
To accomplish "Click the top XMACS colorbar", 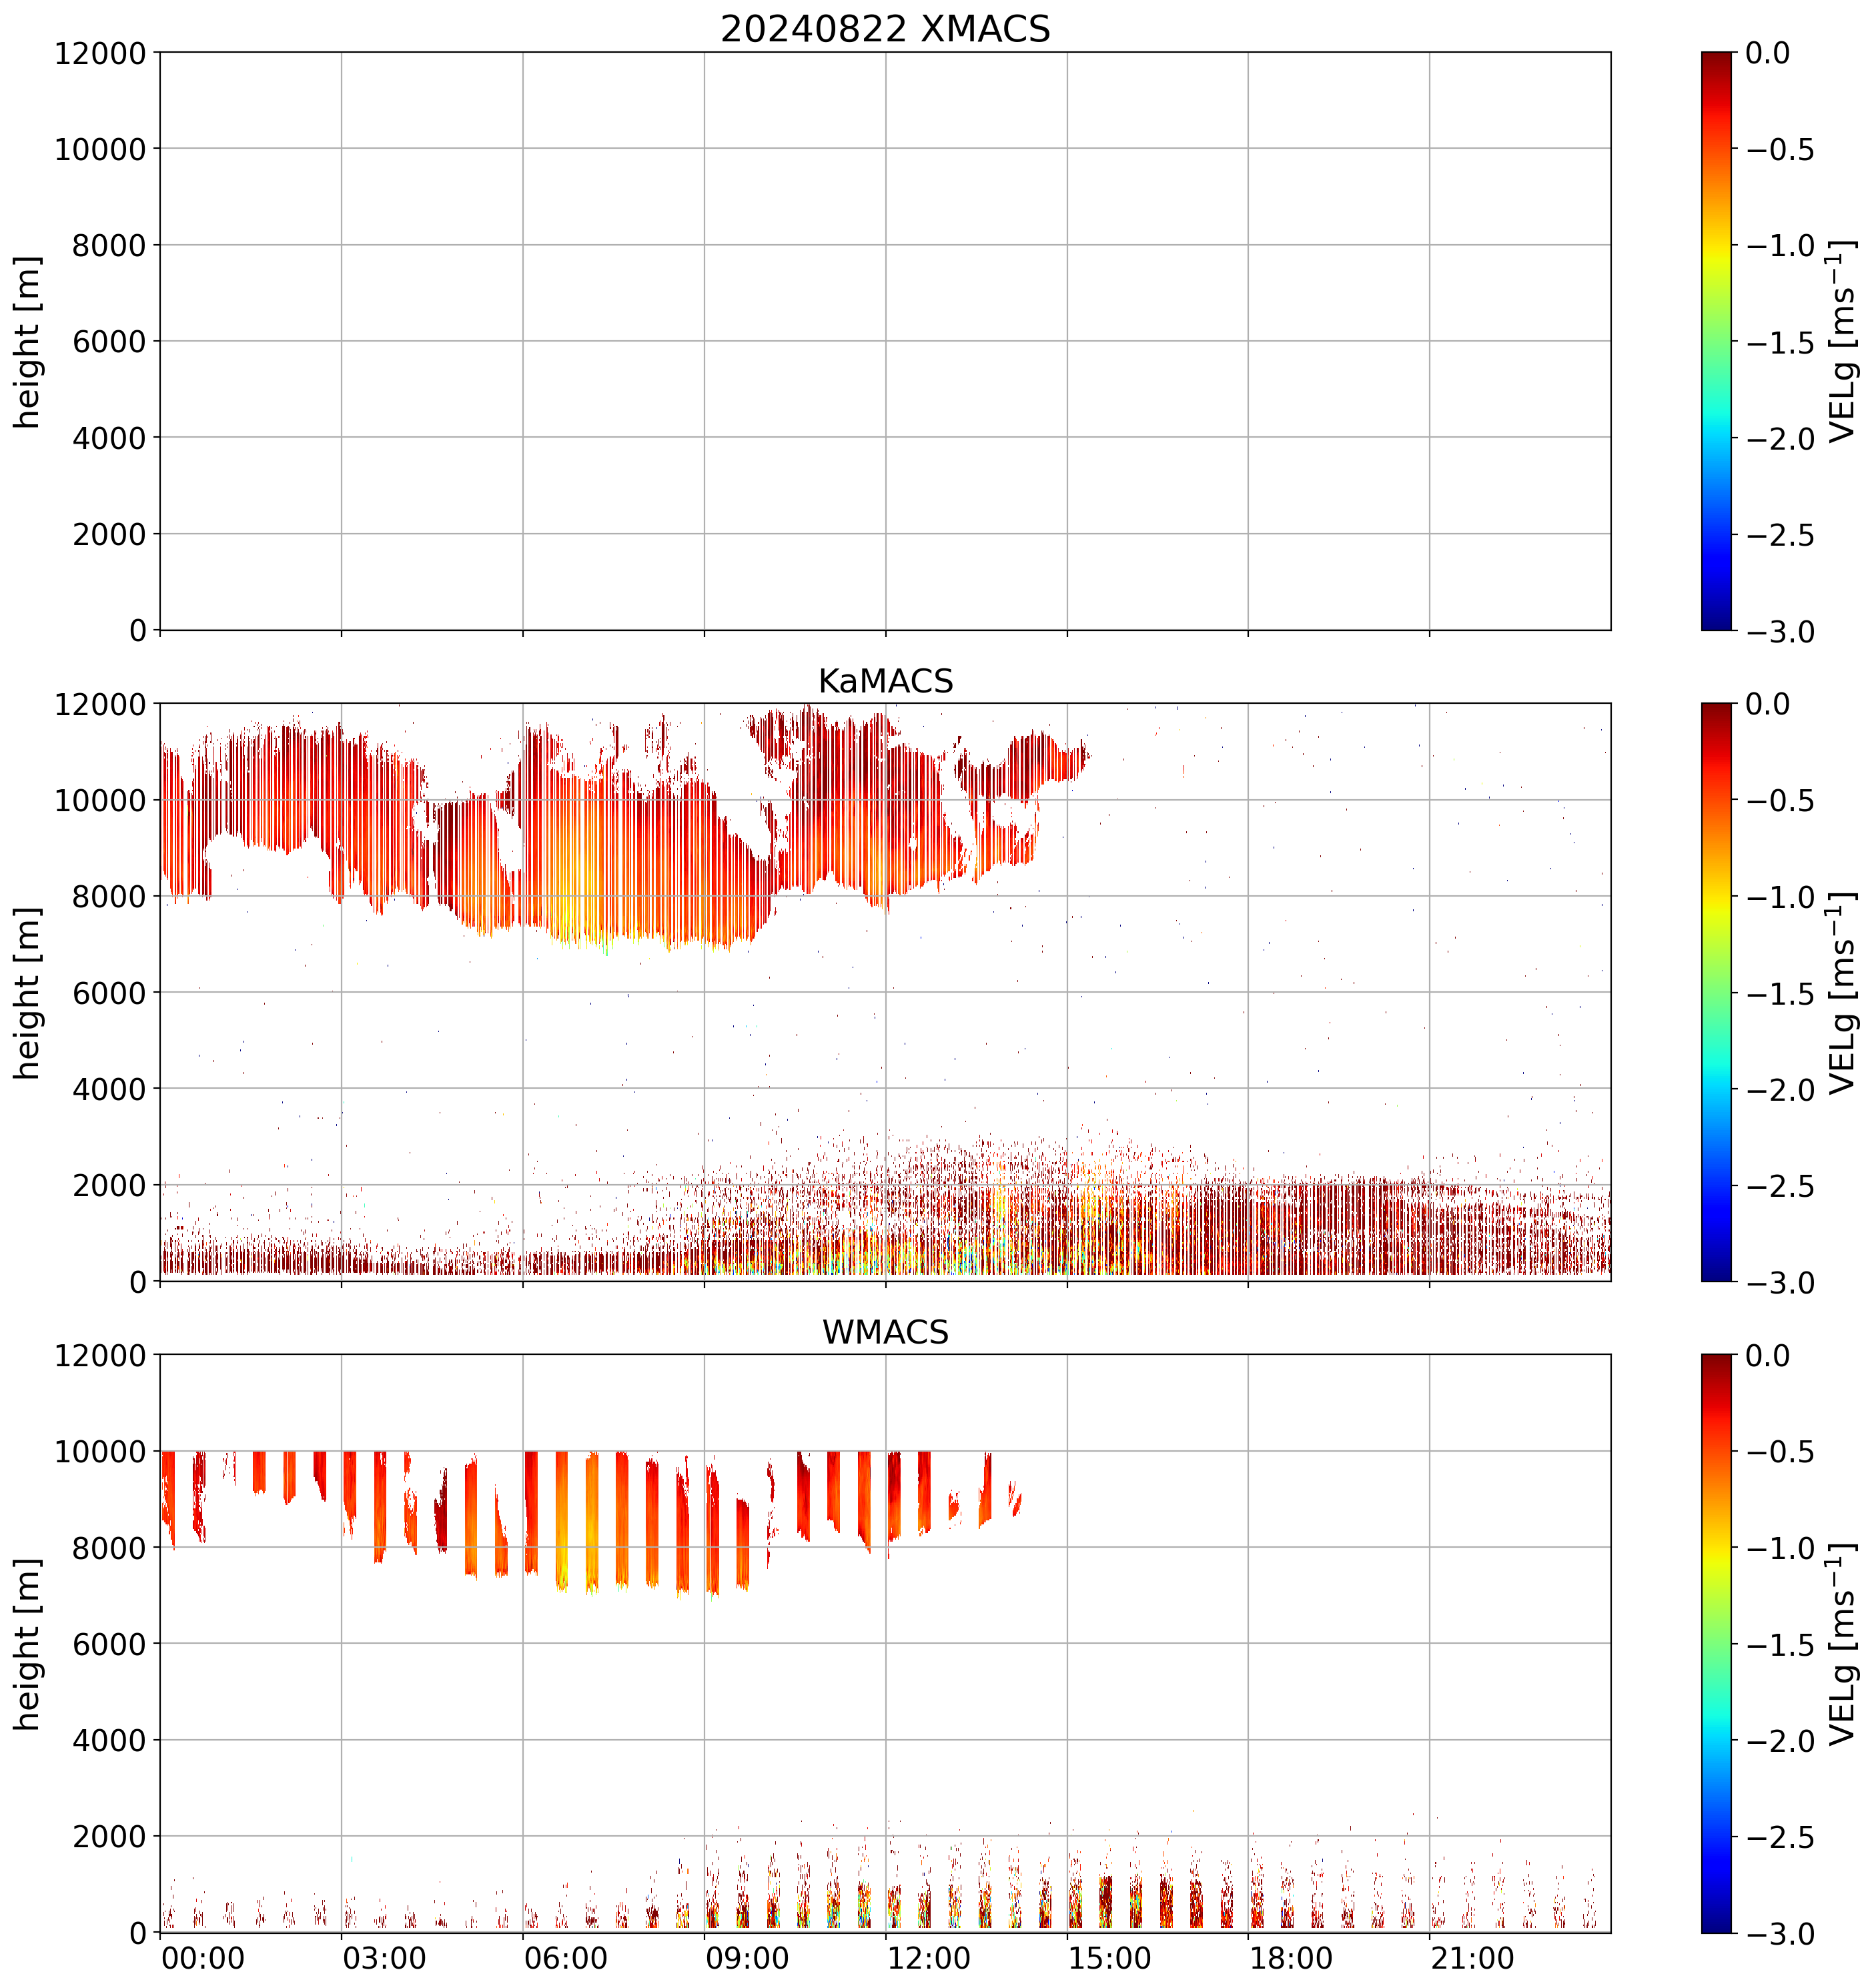I will point(1716,340).
